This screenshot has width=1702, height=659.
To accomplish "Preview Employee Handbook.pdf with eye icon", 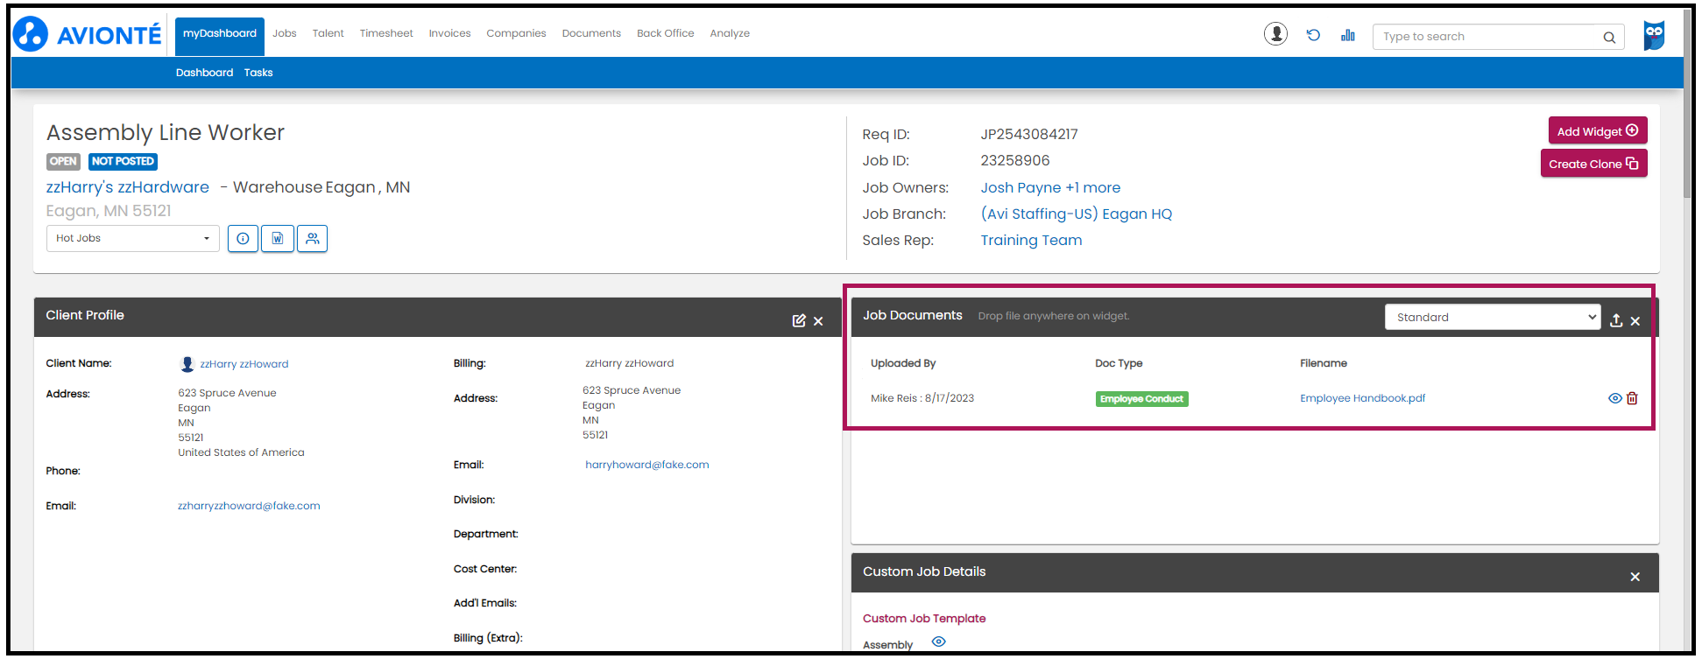I will pos(1614,398).
